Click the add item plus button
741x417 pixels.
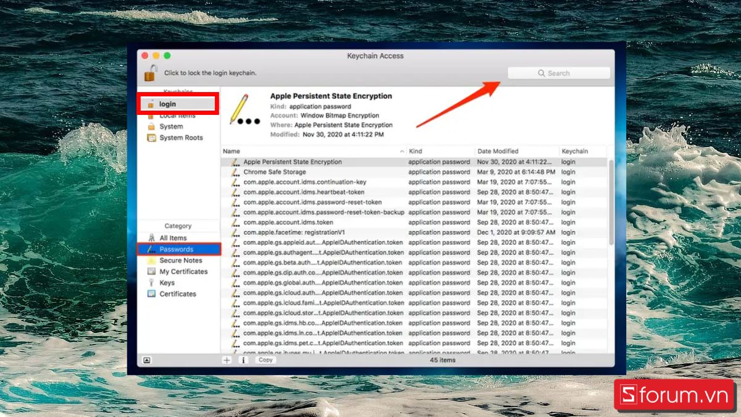[x=227, y=360]
